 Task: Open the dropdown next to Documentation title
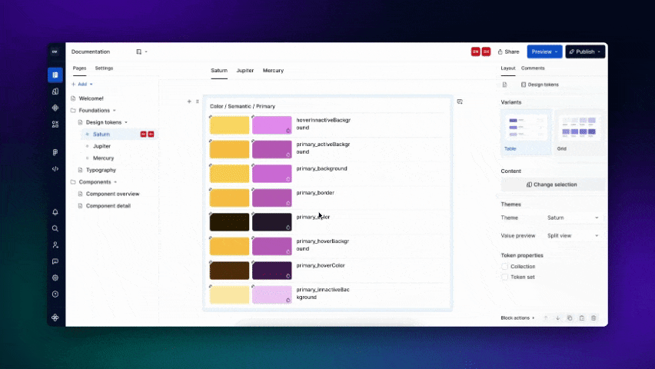click(141, 52)
